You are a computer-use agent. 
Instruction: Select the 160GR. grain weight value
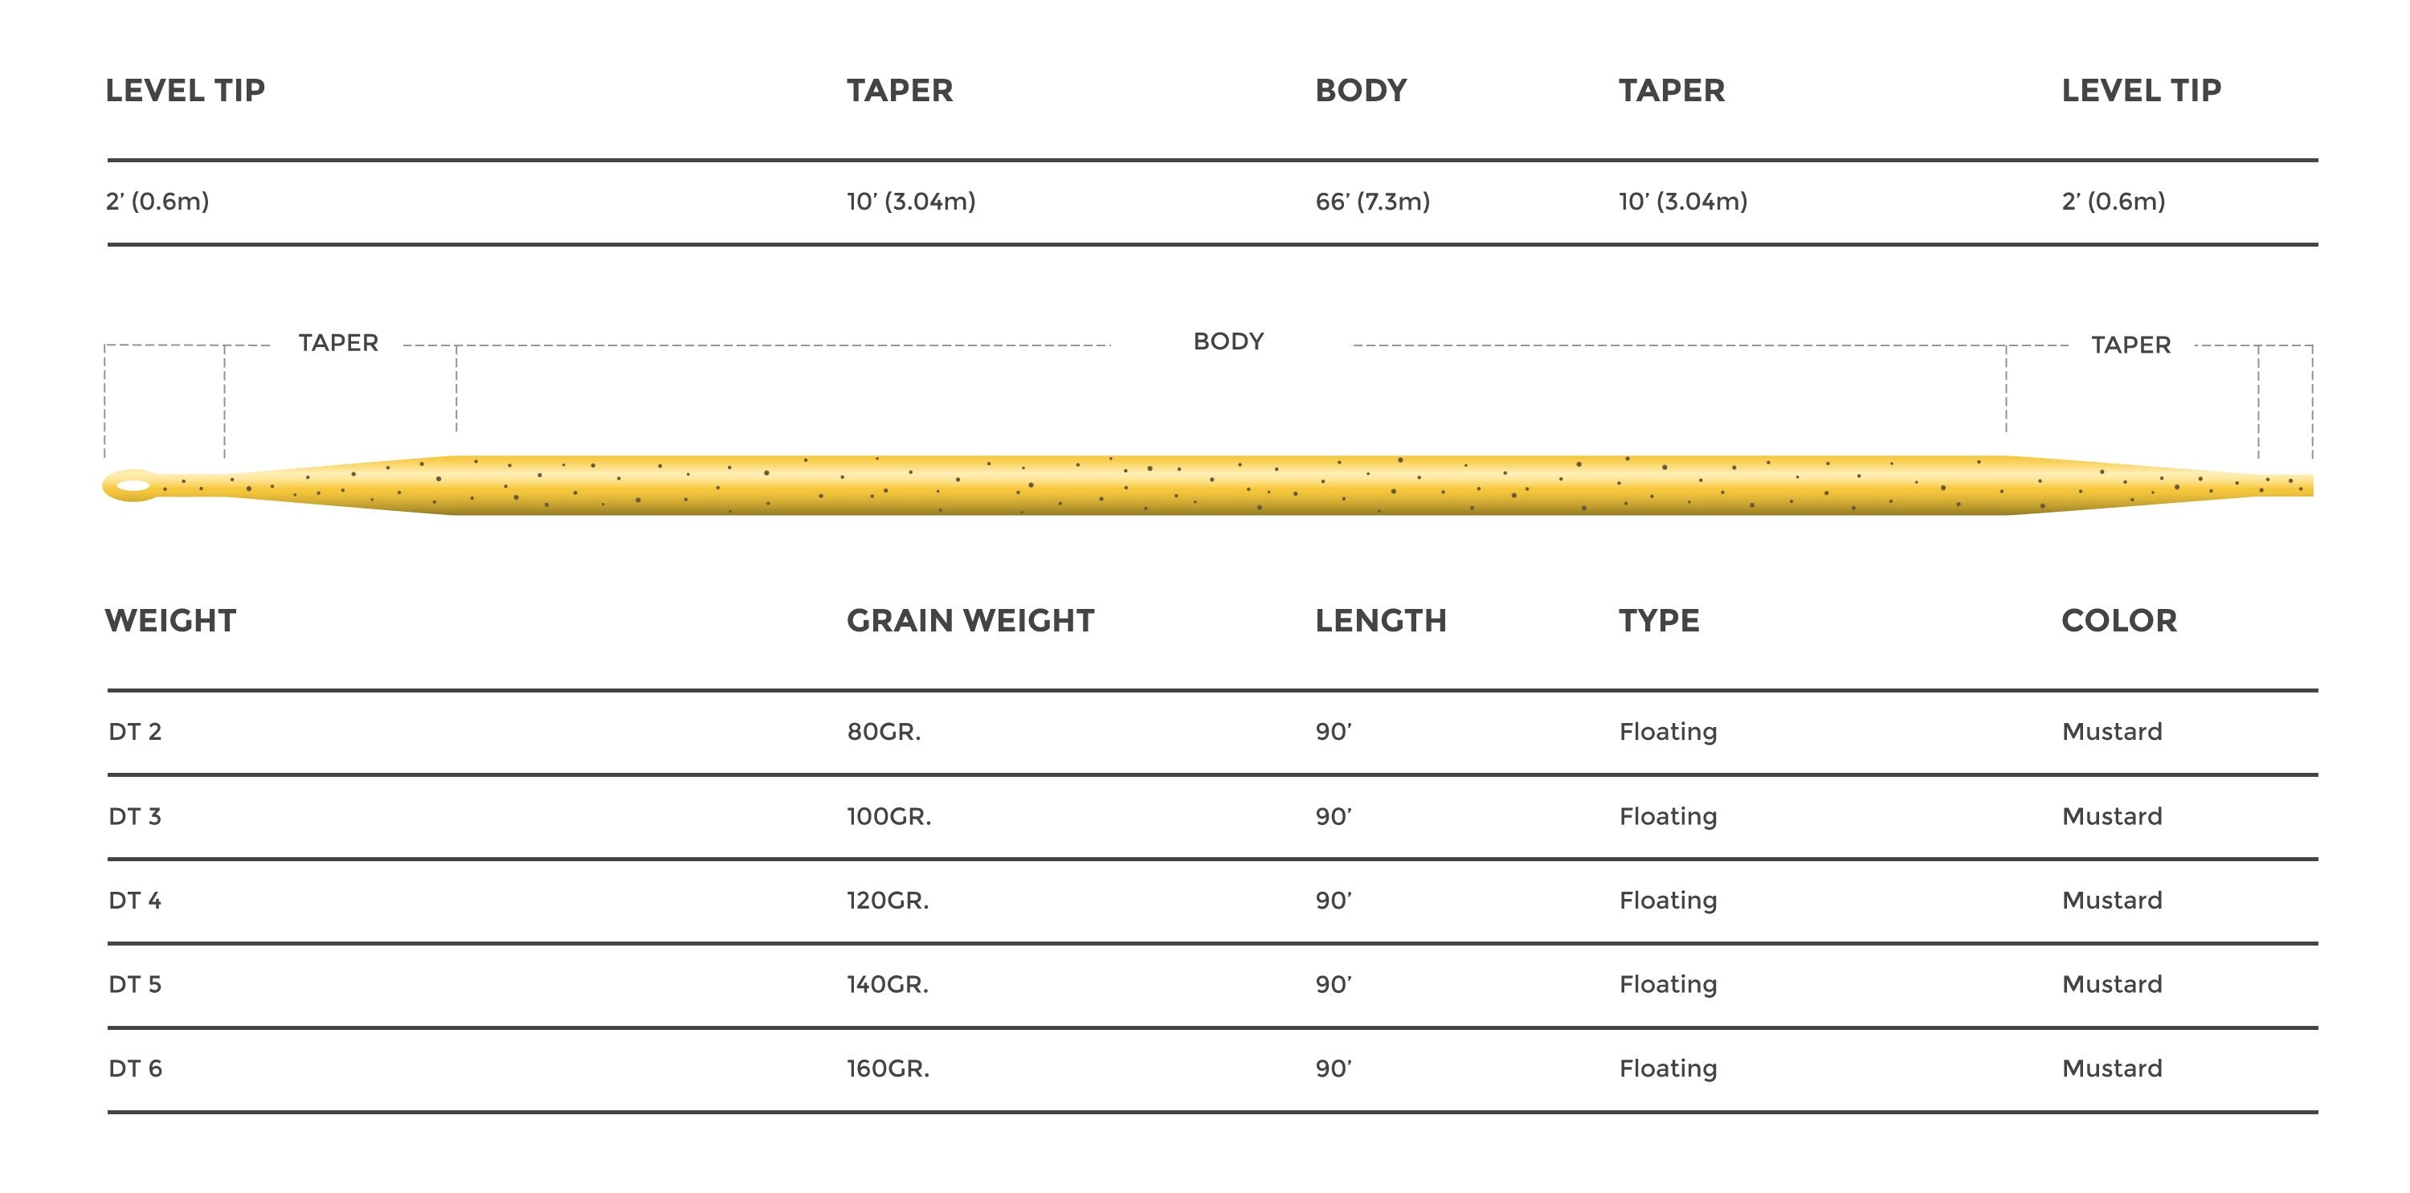pos(887,1068)
